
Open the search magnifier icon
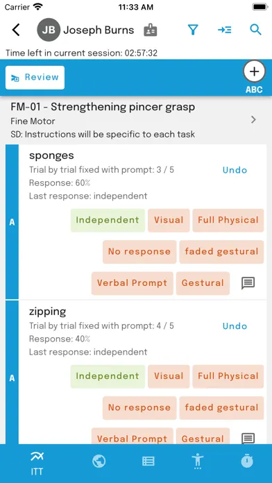tap(255, 30)
